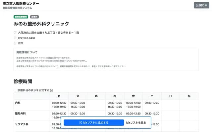Click the 火 column header
This screenshot has width=212, height=132.
point(78,96)
